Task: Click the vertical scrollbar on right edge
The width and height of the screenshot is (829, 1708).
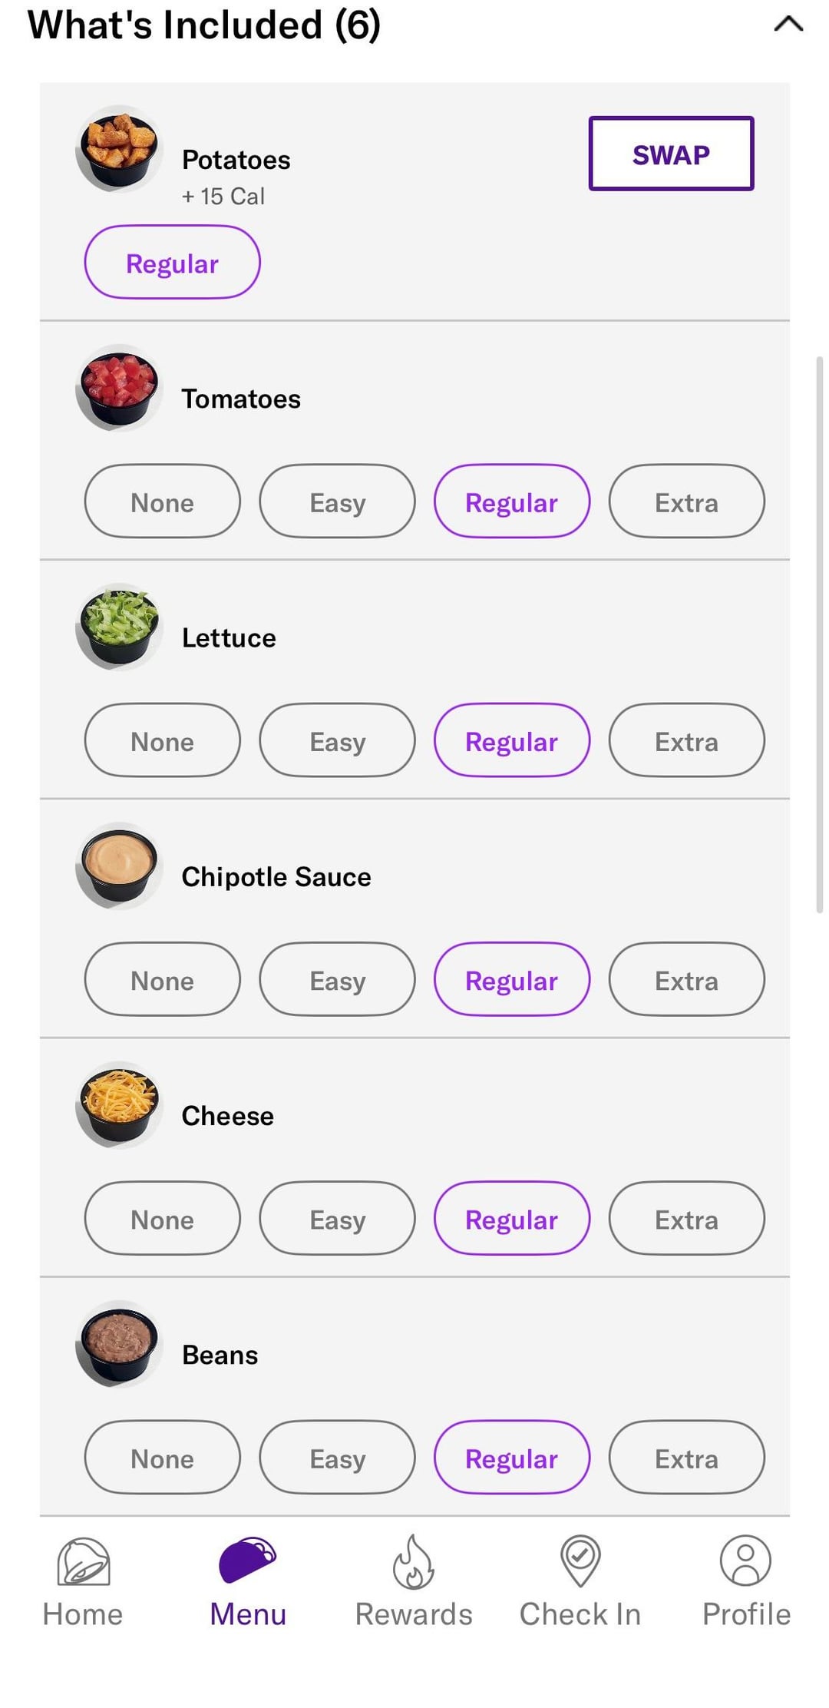Action: (819, 634)
